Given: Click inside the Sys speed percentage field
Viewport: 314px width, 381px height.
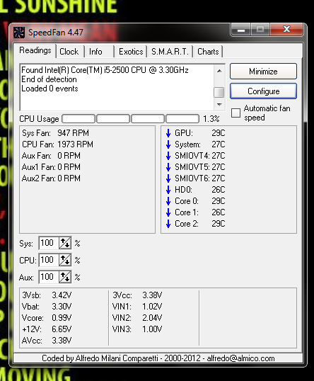Looking at the screenshot, I should (x=49, y=243).
